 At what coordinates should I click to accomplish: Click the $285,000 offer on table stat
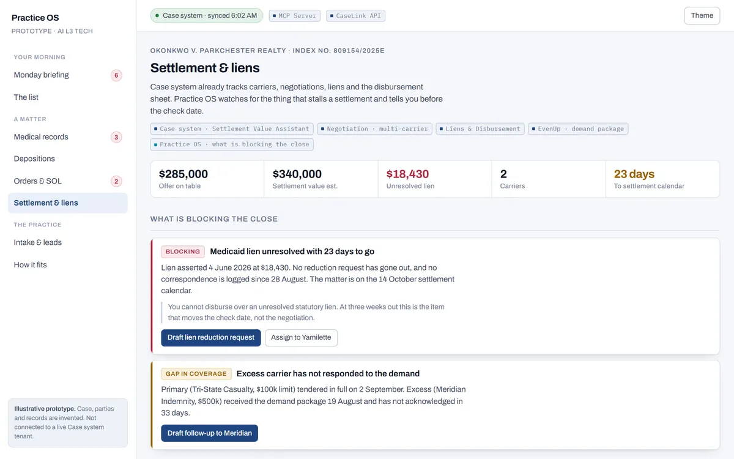pos(207,179)
